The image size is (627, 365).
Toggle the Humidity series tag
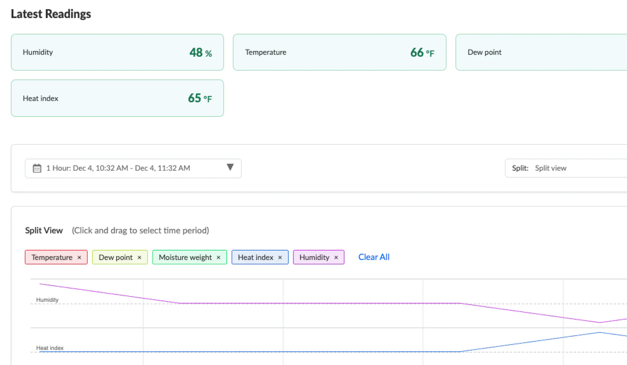click(x=314, y=257)
